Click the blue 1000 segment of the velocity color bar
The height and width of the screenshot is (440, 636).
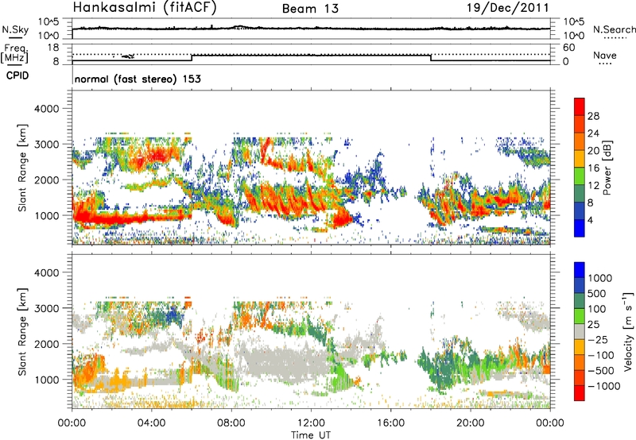click(580, 270)
